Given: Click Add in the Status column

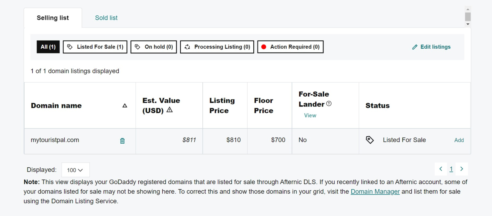Looking at the screenshot, I should (x=459, y=140).
